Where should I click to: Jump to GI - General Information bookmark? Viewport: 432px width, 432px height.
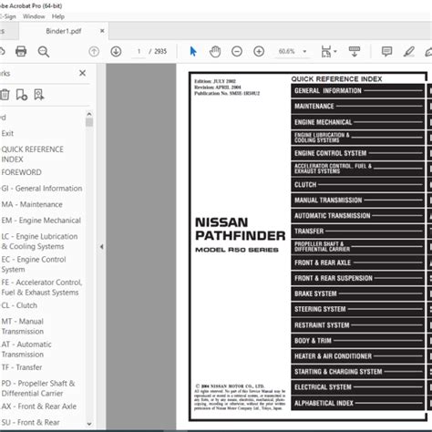click(x=42, y=189)
